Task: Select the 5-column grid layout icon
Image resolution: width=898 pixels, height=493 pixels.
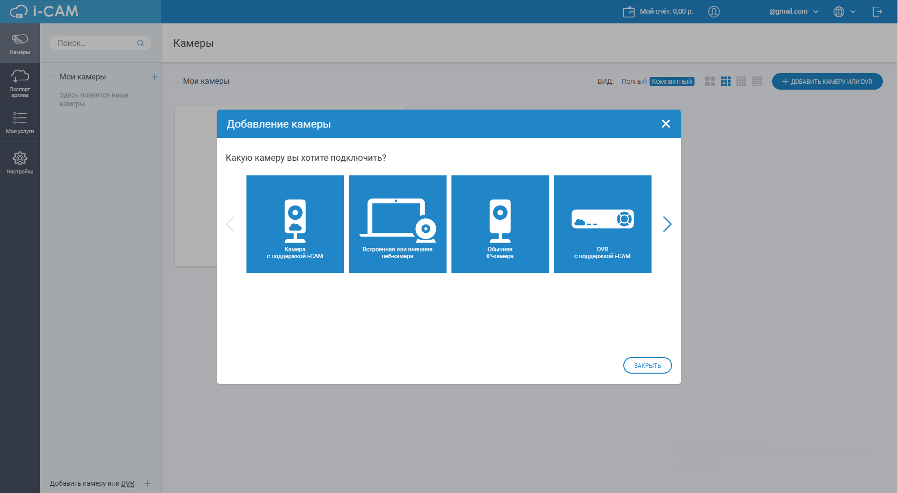Action: coord(757,81)
